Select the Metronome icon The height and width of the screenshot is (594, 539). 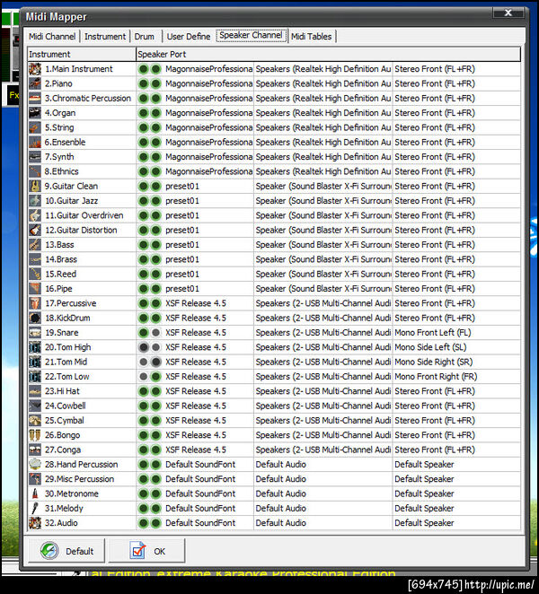click(x=35, y=494)
